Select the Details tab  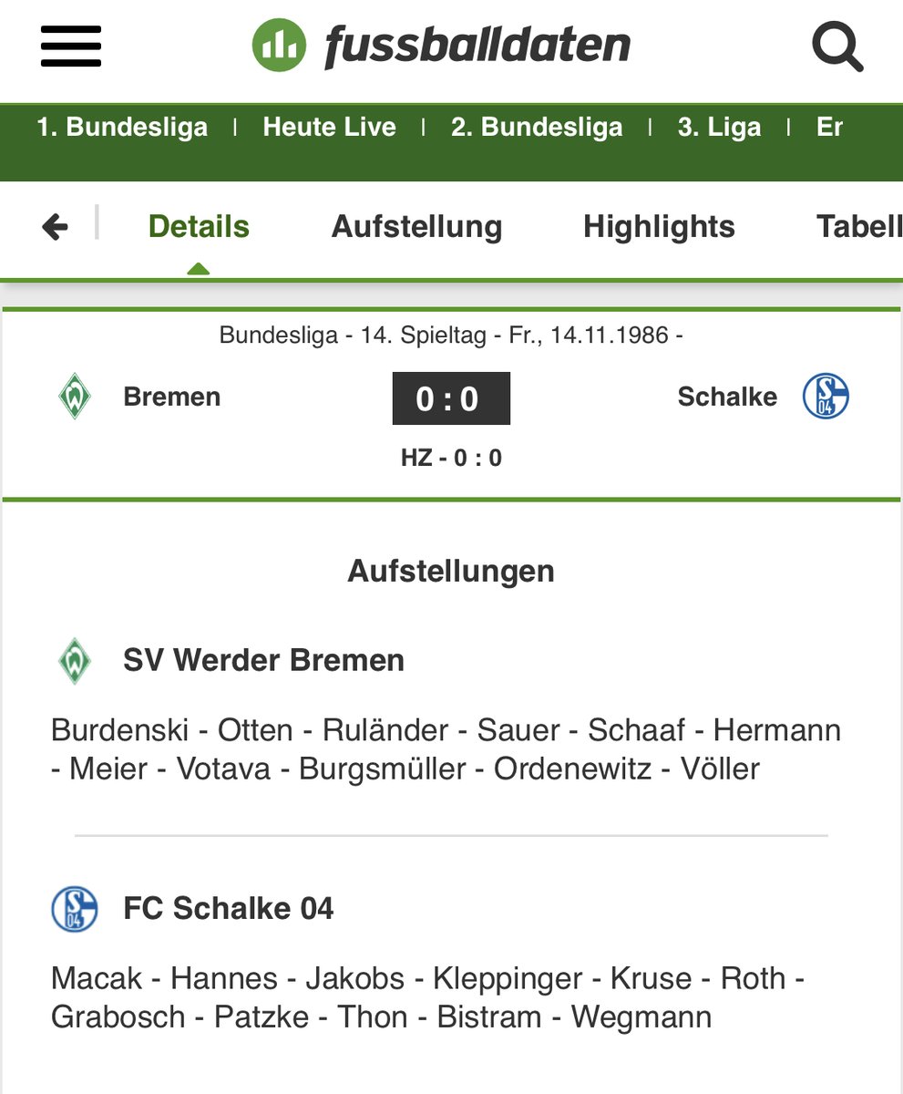[x=199, y=226]
